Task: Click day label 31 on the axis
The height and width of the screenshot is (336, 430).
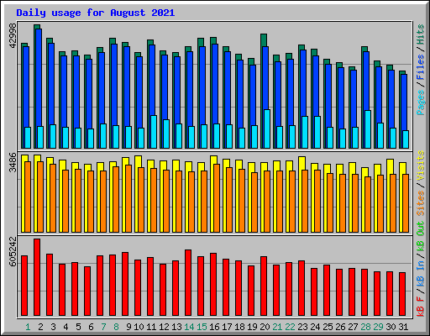Action: click(403, 327)
